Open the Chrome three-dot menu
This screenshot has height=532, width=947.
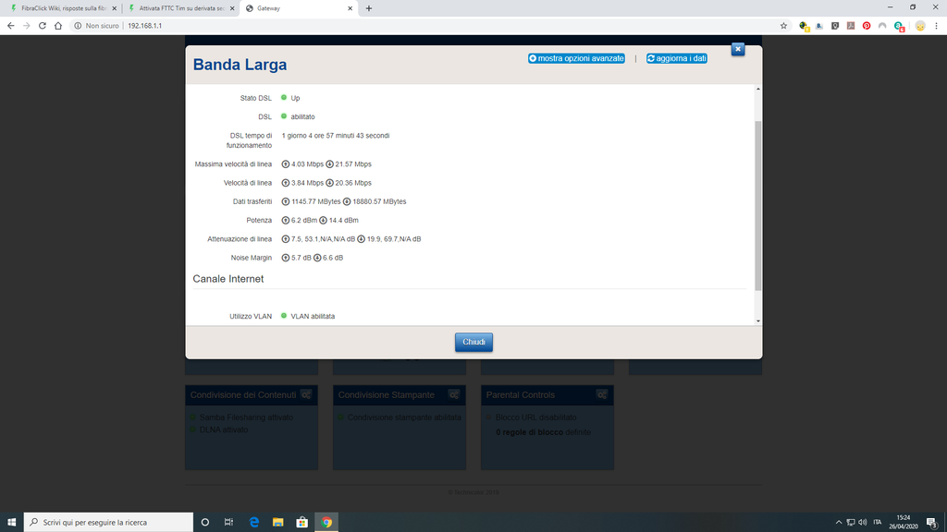(x=936, y=26)
